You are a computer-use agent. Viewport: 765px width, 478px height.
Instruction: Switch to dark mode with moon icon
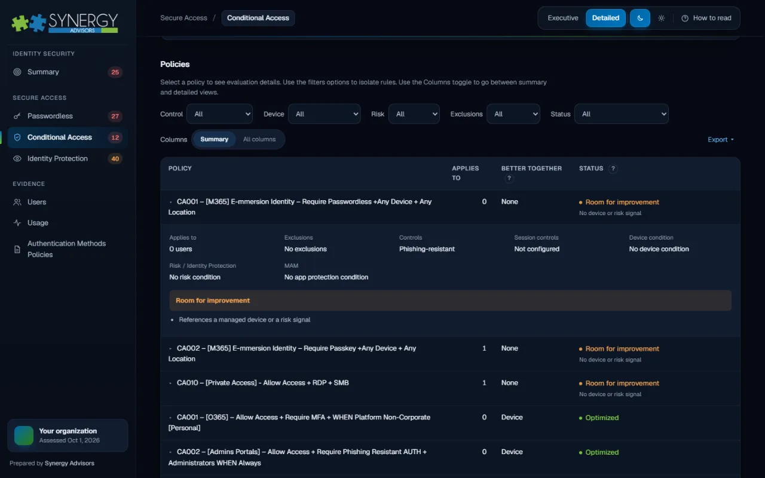coord(640,18)
